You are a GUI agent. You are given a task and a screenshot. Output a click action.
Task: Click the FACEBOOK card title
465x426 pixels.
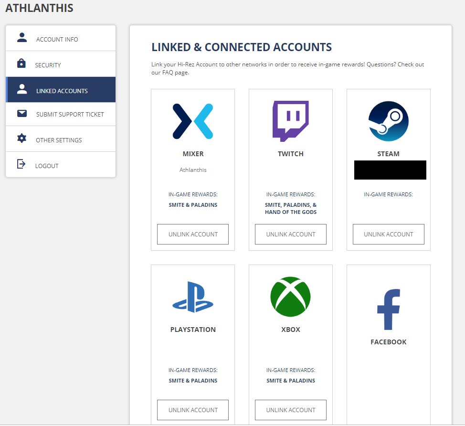[389, 342]
